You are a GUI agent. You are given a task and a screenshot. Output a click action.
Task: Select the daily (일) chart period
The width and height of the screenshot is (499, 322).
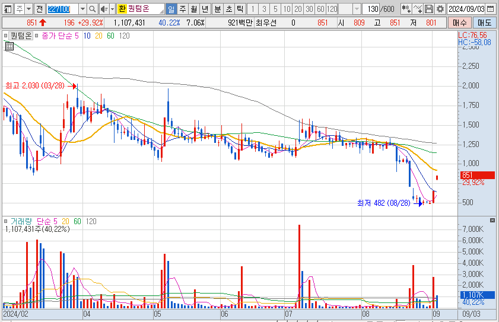click(x=171, y=9)
